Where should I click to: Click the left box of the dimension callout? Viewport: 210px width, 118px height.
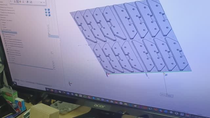click(163, 95)
